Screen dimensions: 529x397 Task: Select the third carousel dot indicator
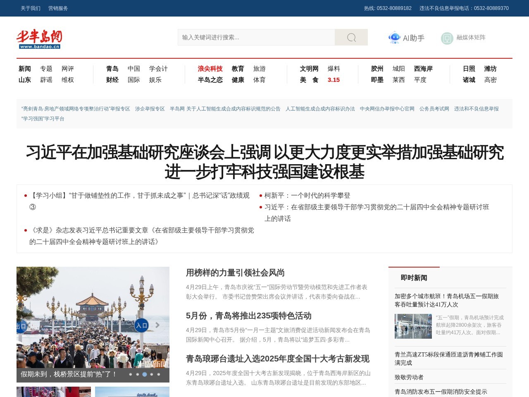[x=145, y=374]
